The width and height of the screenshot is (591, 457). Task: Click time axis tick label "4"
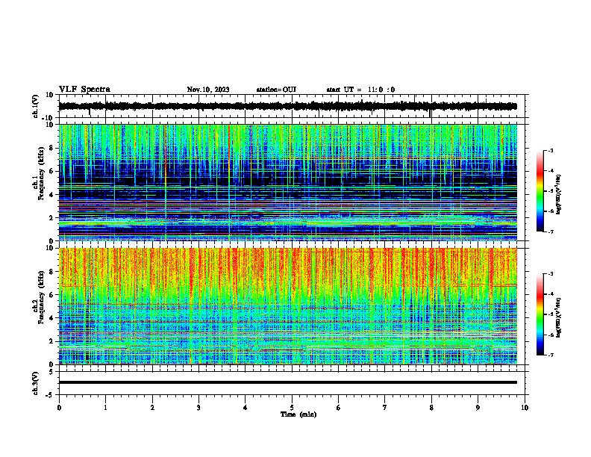(246, 408)
